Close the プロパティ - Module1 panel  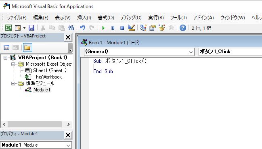coord(68,135)
